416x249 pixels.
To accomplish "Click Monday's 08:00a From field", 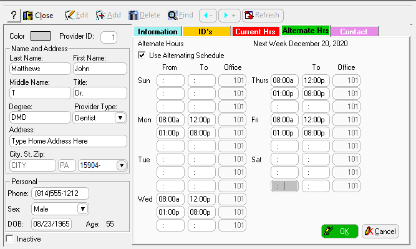I will 170,120.
